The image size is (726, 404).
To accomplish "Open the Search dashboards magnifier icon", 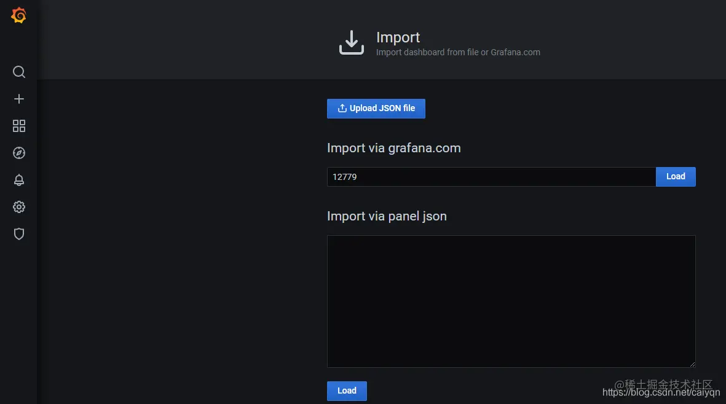I will pos(19,72).
